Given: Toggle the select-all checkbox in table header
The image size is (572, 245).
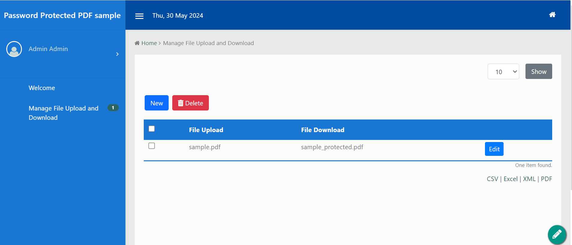Looking at the screenshot, I should [152, 129].
